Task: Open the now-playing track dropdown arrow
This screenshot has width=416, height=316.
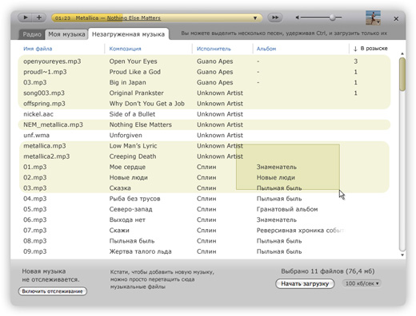Action: tap(255, 18)
